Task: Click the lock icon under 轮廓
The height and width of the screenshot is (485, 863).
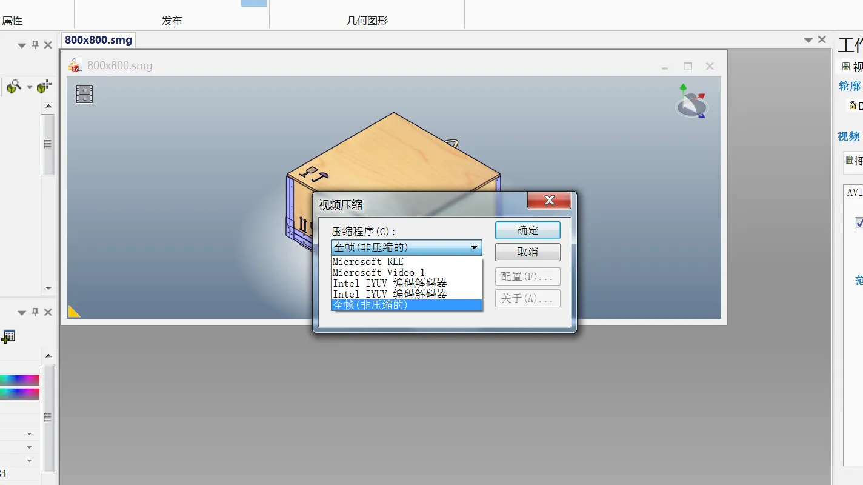Action: 853,105
